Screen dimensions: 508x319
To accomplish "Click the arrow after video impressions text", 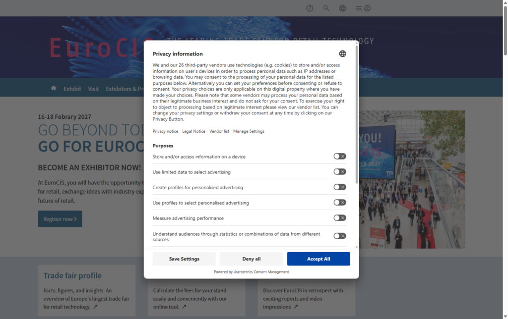I will tap(296, 307).
